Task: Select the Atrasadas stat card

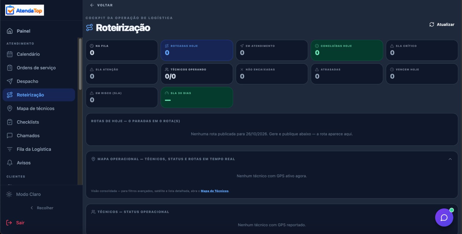Action: click(x=347, y=74)
